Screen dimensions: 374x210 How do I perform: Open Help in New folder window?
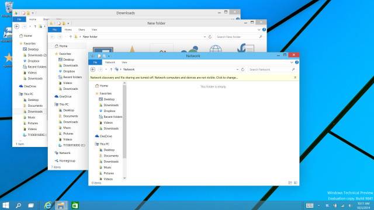point(264,30)
